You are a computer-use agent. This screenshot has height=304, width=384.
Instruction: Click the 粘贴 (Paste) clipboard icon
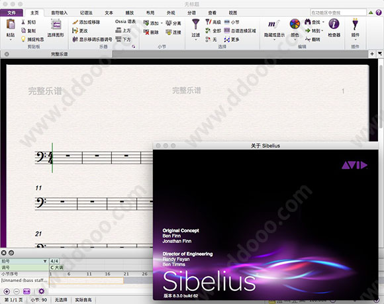[x=11, y=25]
